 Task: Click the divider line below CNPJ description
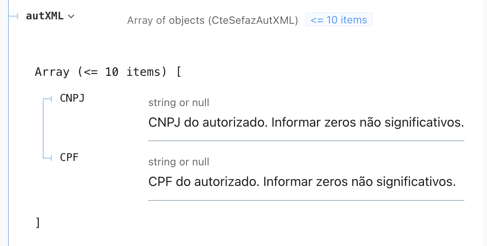tap(306, 141)
